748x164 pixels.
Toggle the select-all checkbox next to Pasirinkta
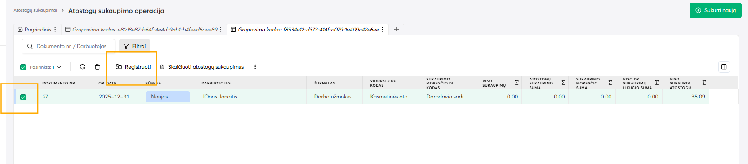23,67
